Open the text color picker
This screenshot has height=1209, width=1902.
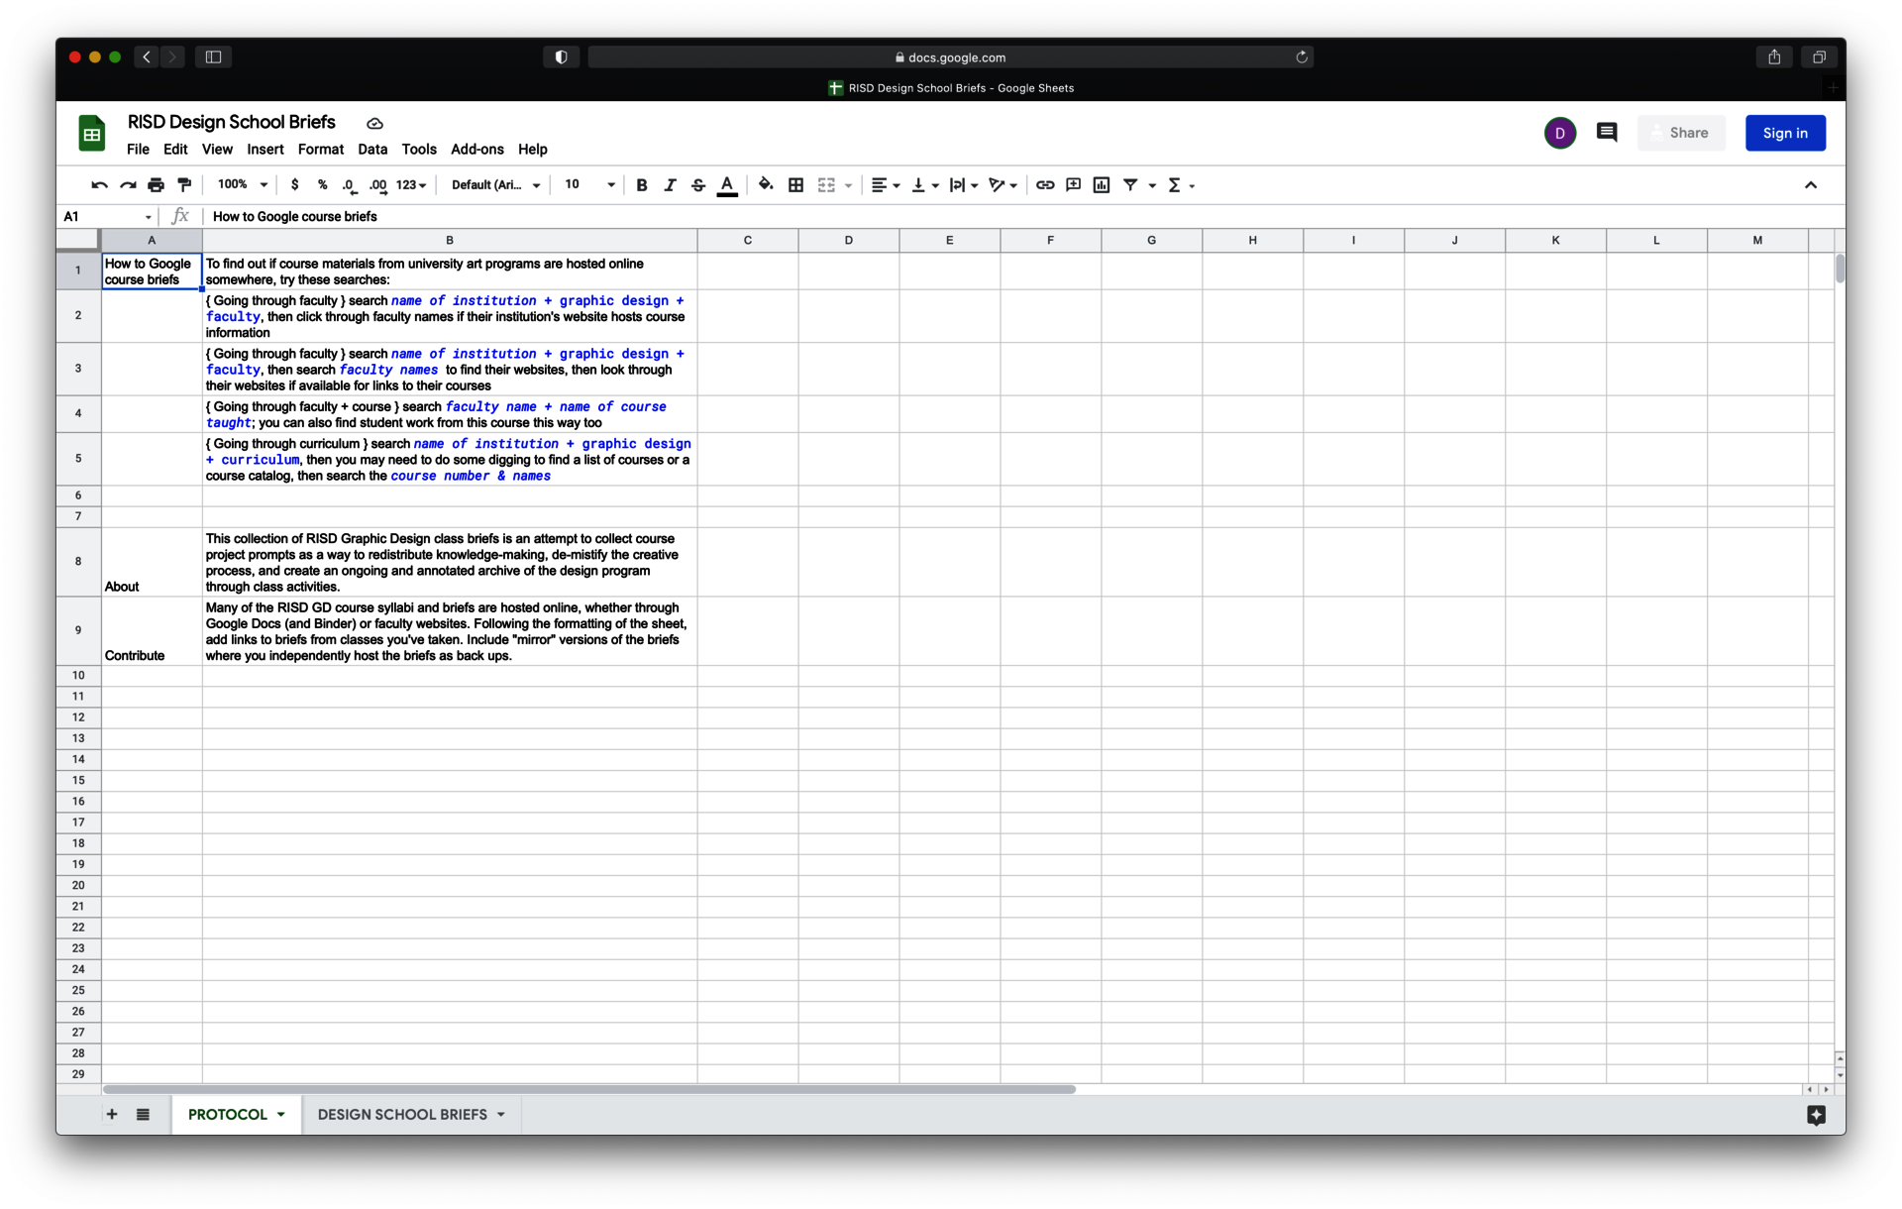click(x=727, y=185)
